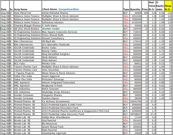Click the quantity 25941706 cell
Viewport: 173px width, 135px height.
click(x=136, y=102)
